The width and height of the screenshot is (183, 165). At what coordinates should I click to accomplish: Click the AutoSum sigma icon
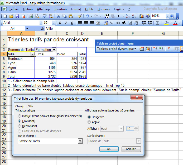pyautogui.click(x=119, y=16)
